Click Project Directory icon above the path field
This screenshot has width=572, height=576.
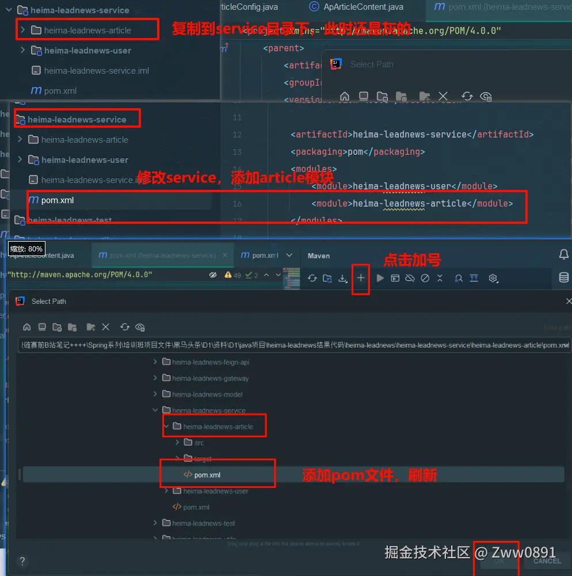57,327
